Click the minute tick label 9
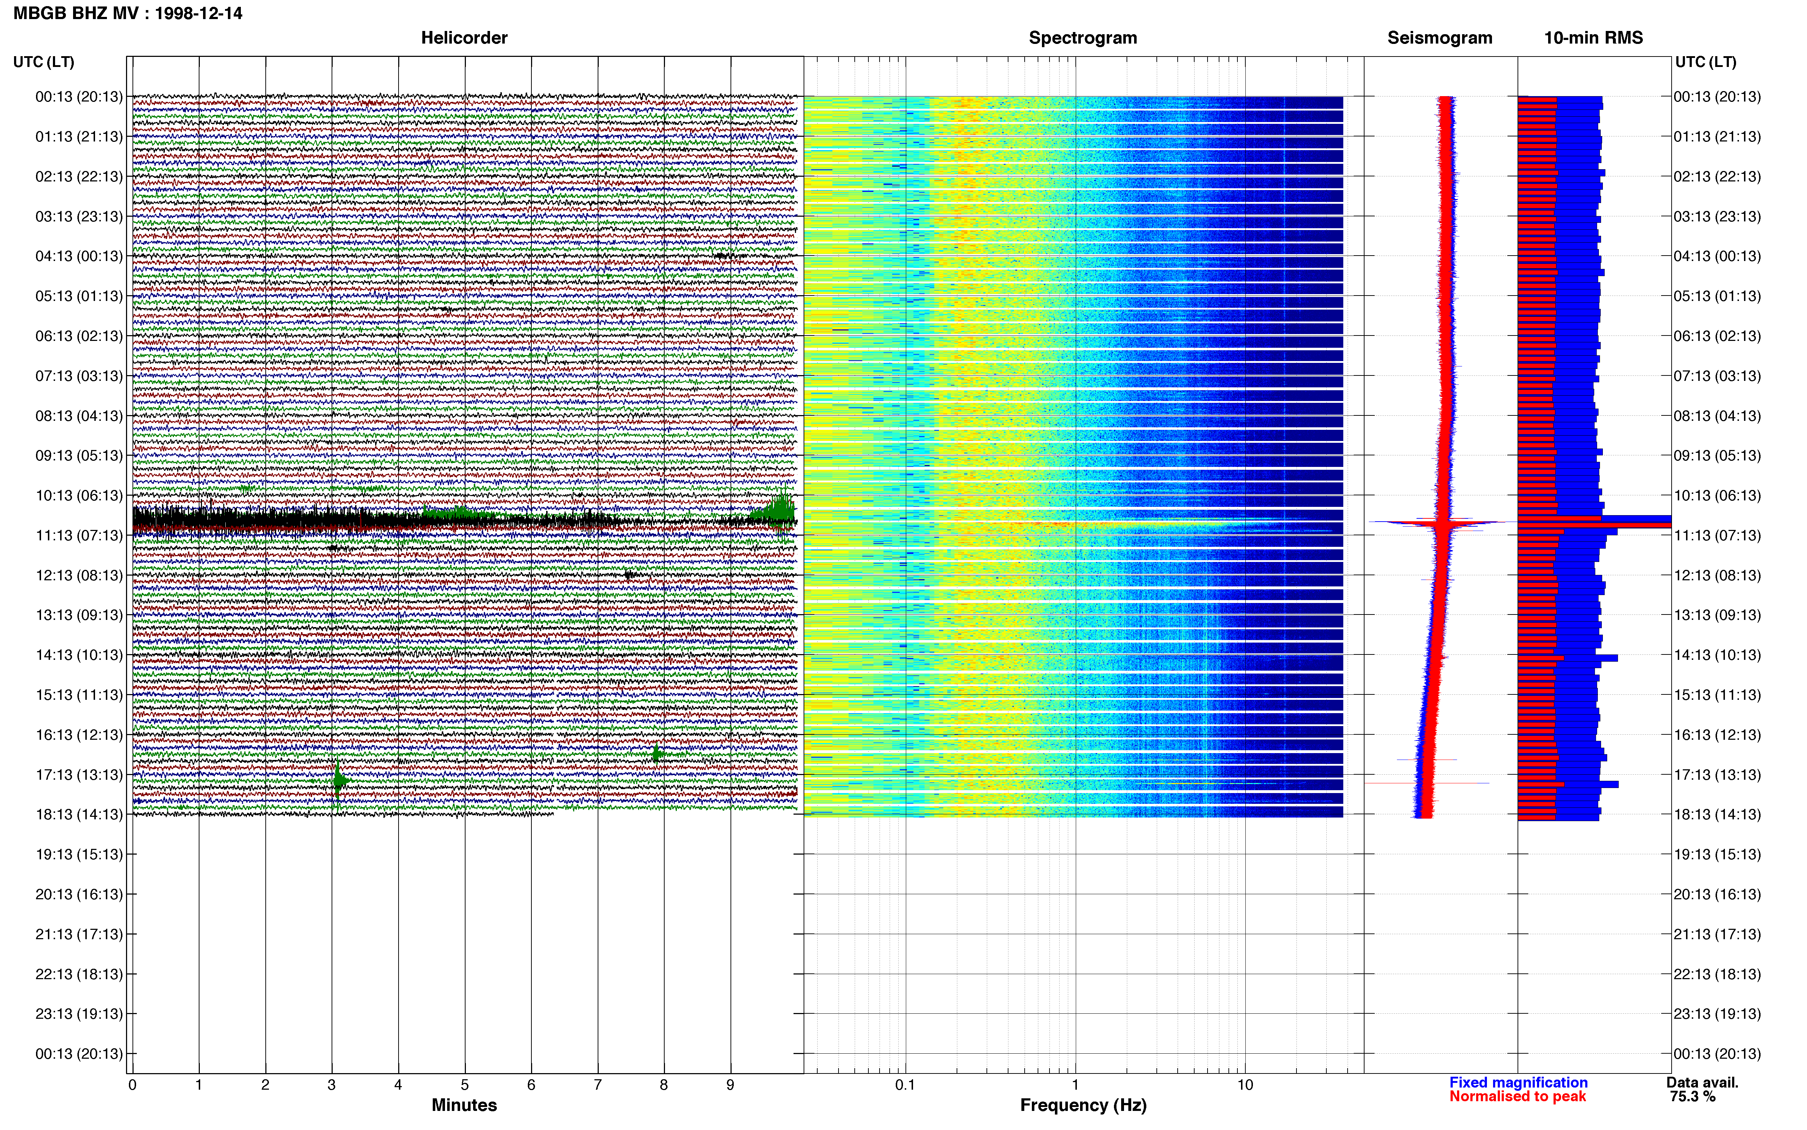1807x1130 pixels. click(x=730, y=1085)
